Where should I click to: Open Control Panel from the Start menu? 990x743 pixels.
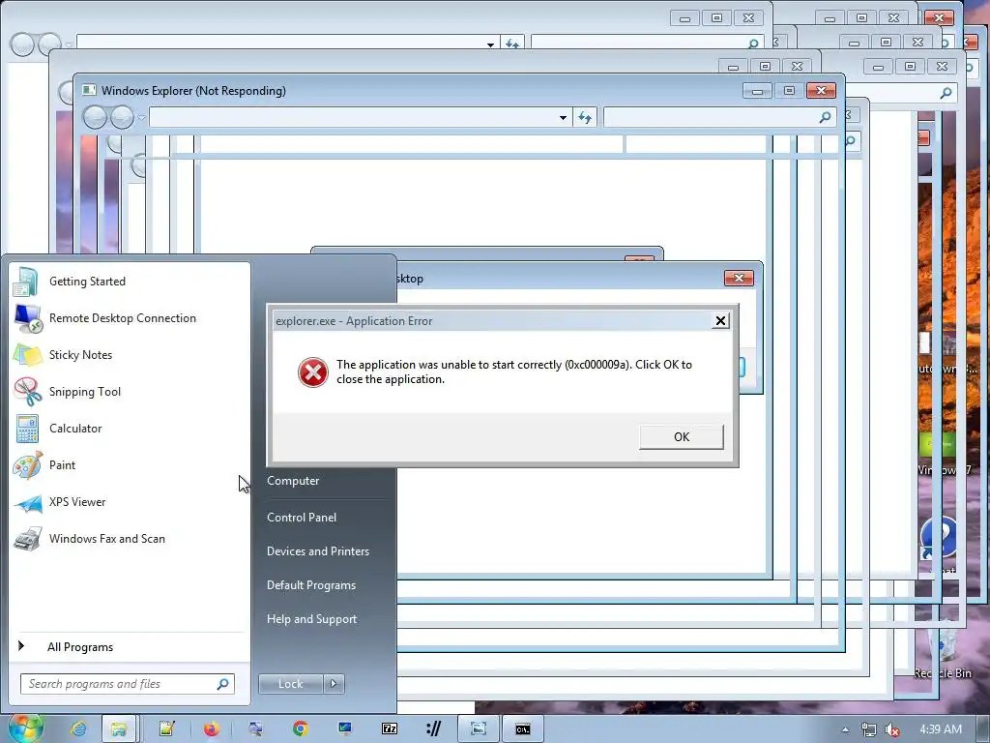point(302,517)
